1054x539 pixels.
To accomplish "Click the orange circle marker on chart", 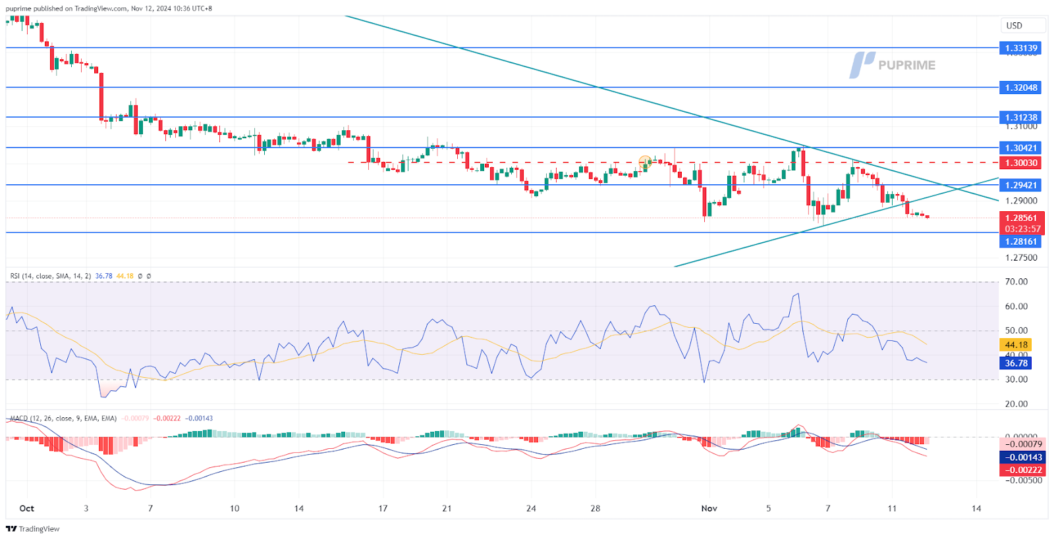I will (645, 161).
